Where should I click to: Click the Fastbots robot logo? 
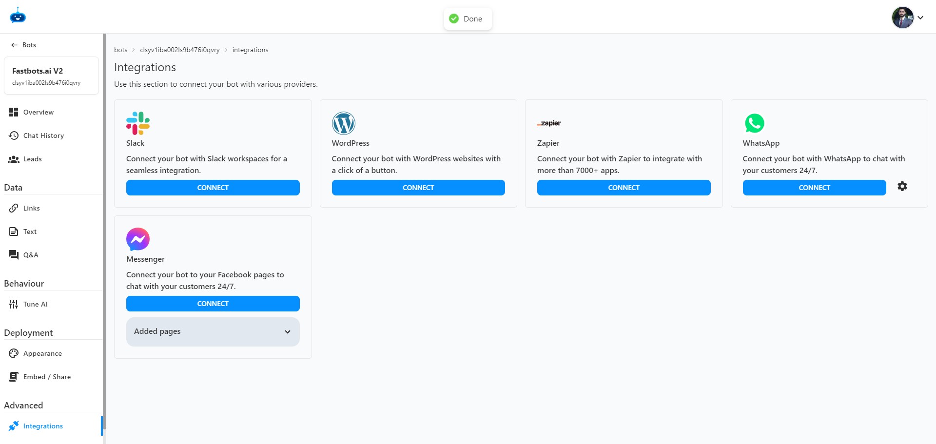18,16
